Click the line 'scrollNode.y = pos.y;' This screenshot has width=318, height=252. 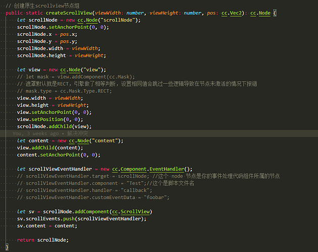[47, 41]
